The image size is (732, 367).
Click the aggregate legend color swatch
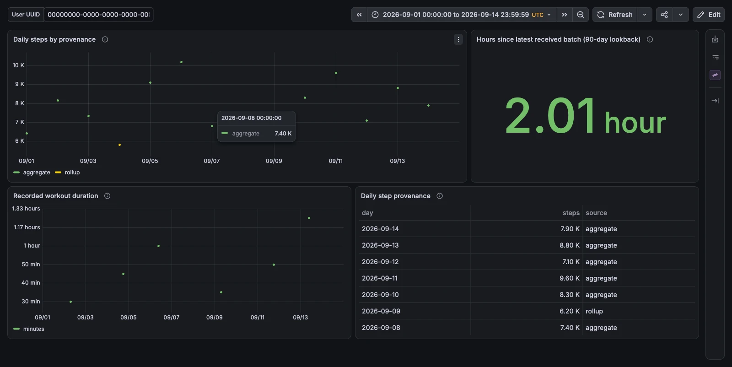click(x=16, y=173)
